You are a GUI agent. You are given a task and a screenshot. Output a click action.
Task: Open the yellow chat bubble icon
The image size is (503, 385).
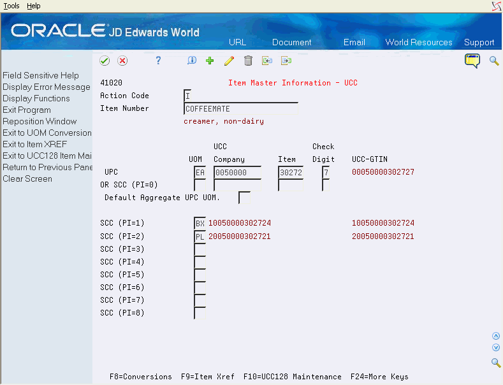point(472,61)
